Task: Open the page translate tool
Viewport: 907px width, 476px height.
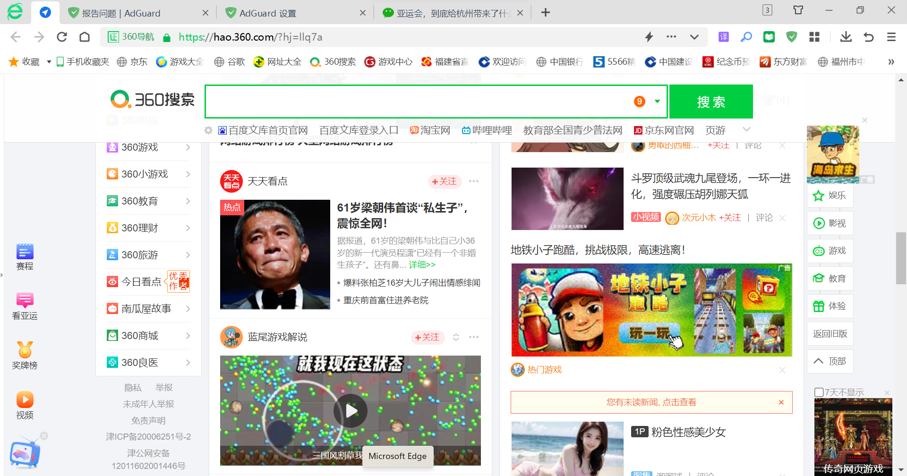Action: [723, 37]
